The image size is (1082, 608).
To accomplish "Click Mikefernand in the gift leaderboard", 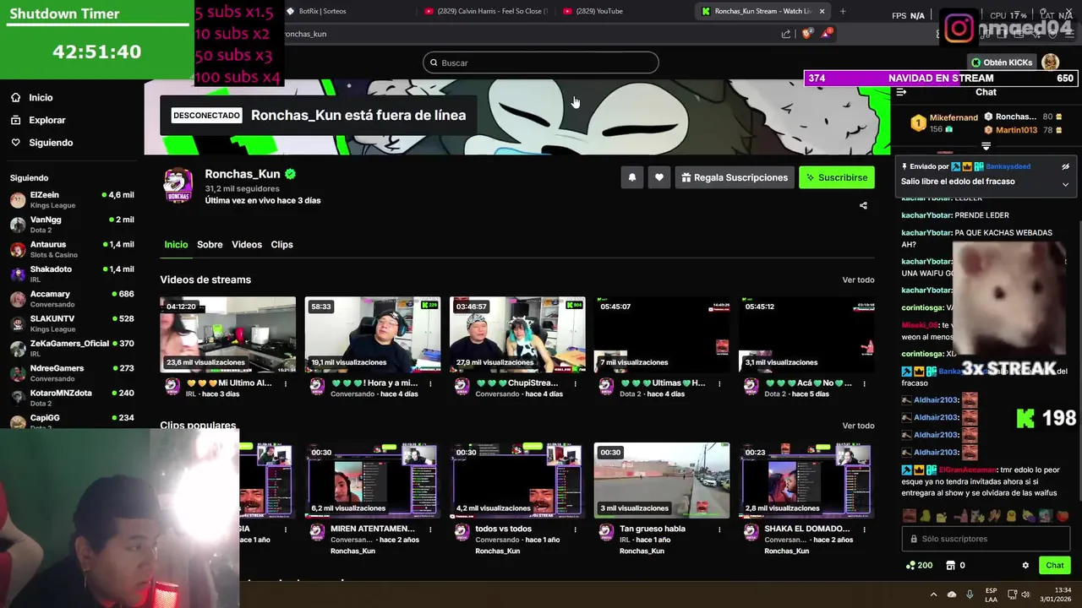I will (954, 117).
